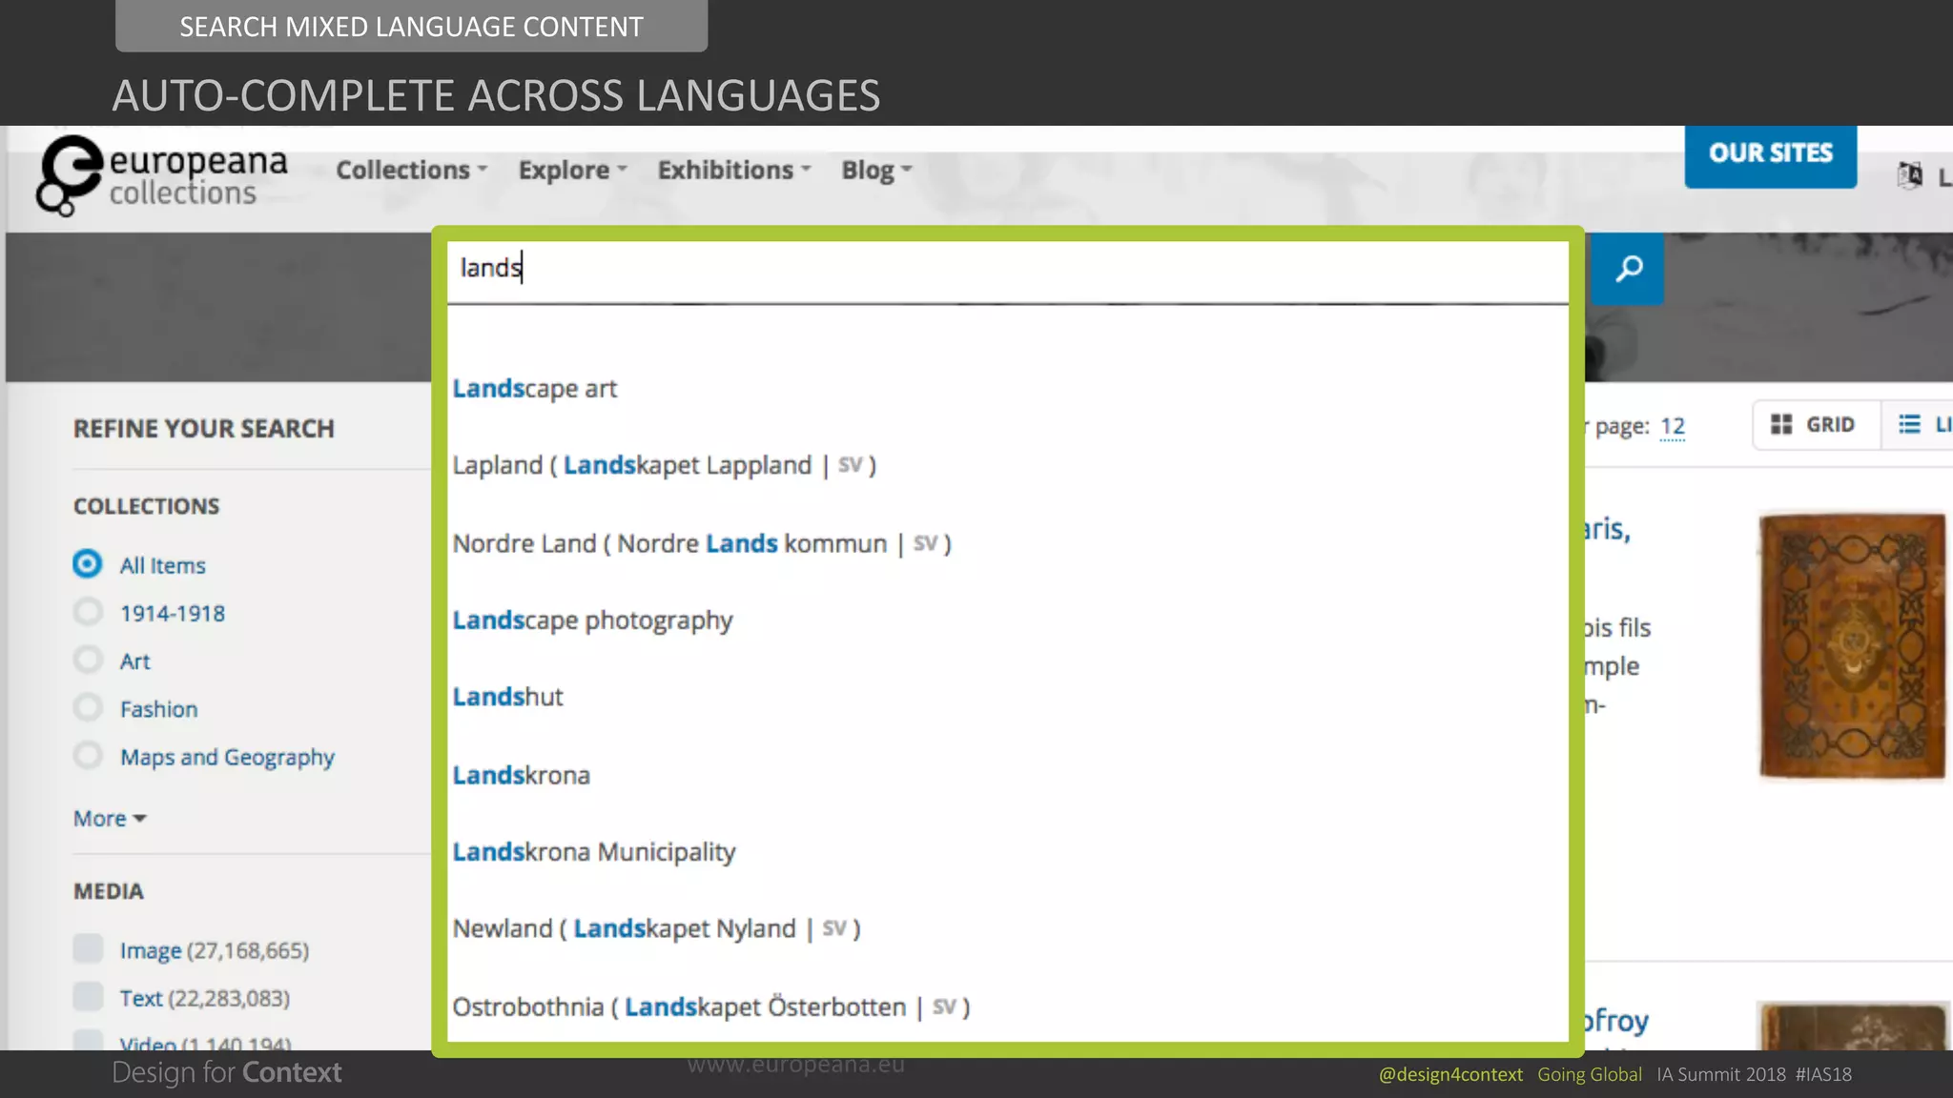Select the 1914-1918 collection radio button

tap(88, 612)
